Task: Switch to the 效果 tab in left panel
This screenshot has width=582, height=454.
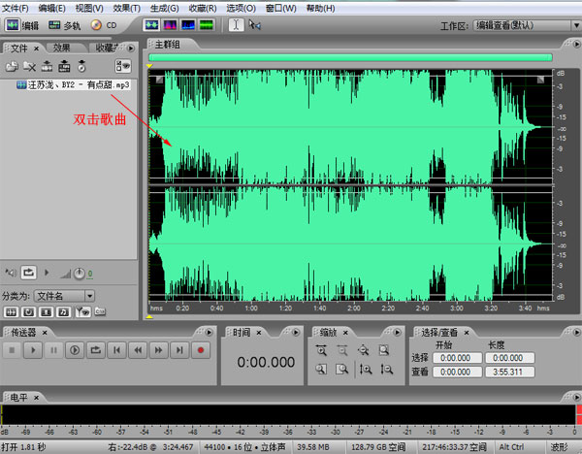Action: coord(62,48)
